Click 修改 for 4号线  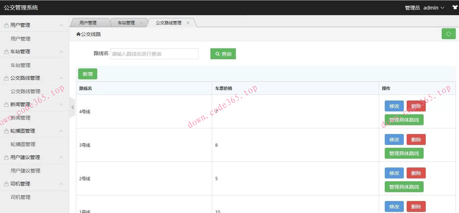394,106
